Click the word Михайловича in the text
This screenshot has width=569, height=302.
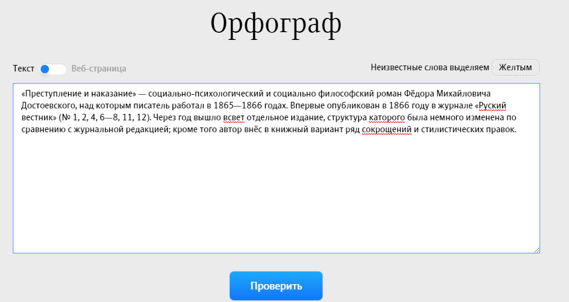coord(463,94)
